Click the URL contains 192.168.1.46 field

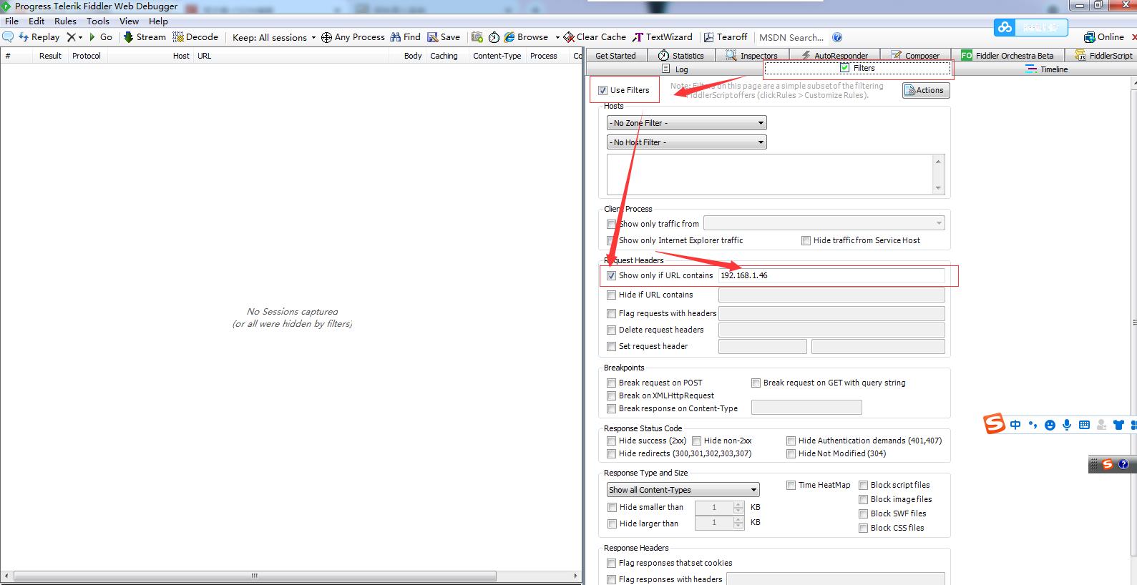point(831,275)
